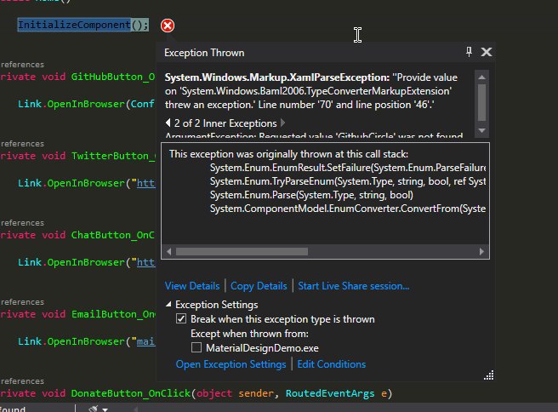Click exception message scrollbar up arrow

click(x=481, y=77)
